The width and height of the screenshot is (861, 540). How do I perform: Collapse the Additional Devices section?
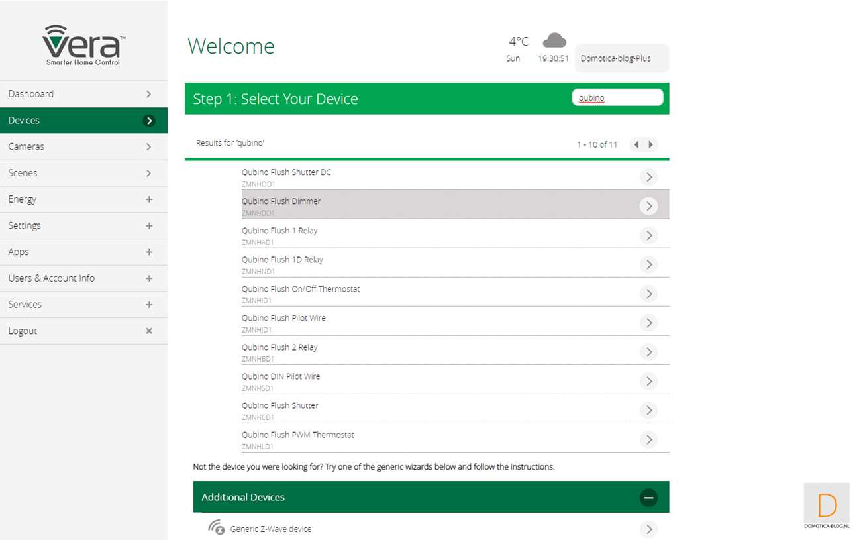click(649, 497)
